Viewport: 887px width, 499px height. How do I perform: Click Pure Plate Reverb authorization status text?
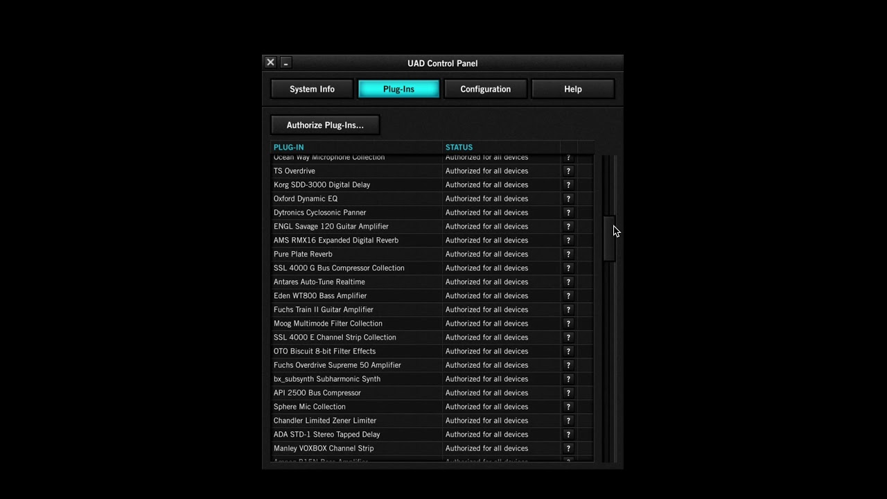[x=486, y=254]
